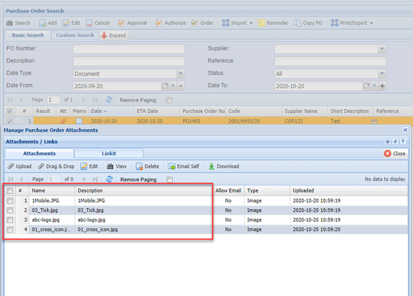
Task: Toggle select-all checkbox in attachments header
Action: click(x=10, y=191)
